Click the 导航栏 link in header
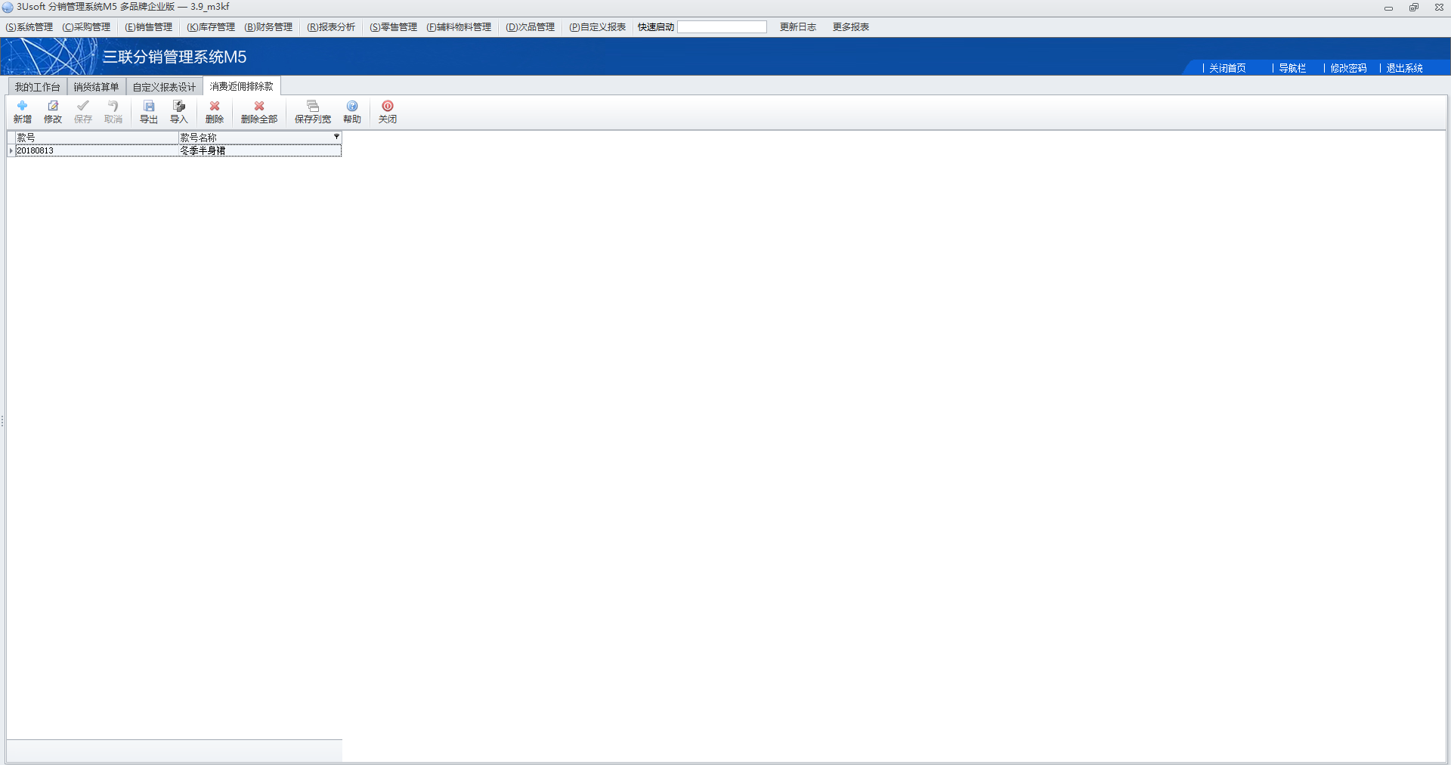The height and width of the screenshot is (765, 1451). click(x=1292, y=68)
